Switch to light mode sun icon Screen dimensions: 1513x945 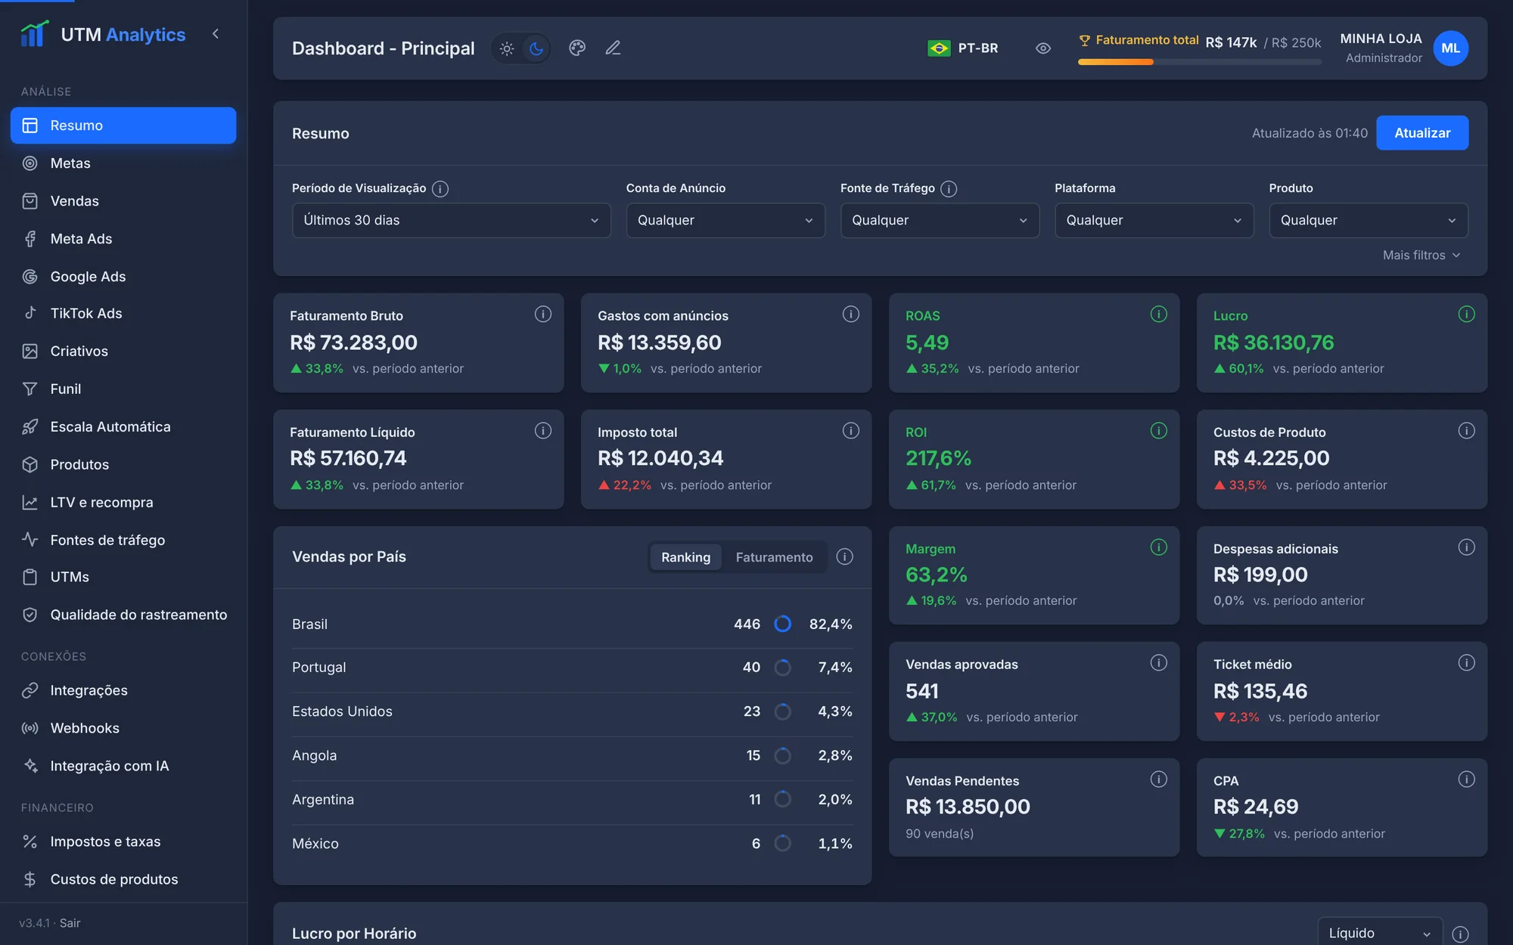[x=507, y=48]
